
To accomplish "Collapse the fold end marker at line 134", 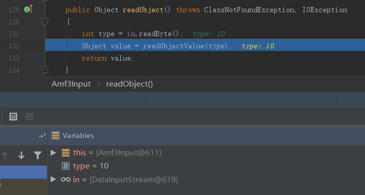I will [45, 69].
